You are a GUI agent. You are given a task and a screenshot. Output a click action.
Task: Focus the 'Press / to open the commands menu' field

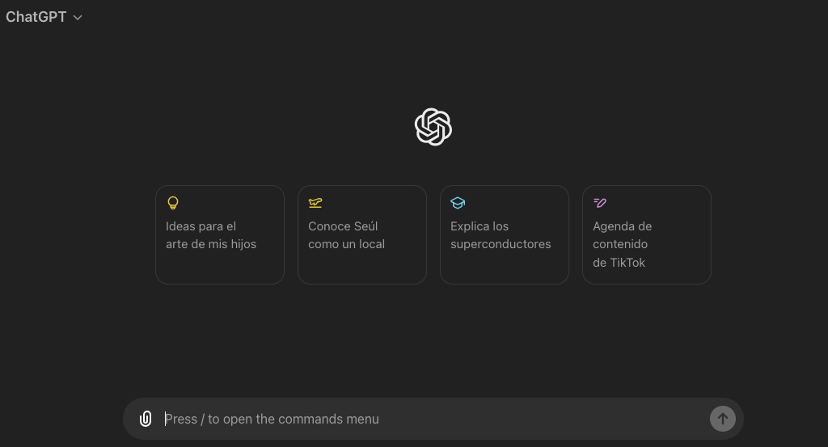pyautogui.click(x=433, y=419)
